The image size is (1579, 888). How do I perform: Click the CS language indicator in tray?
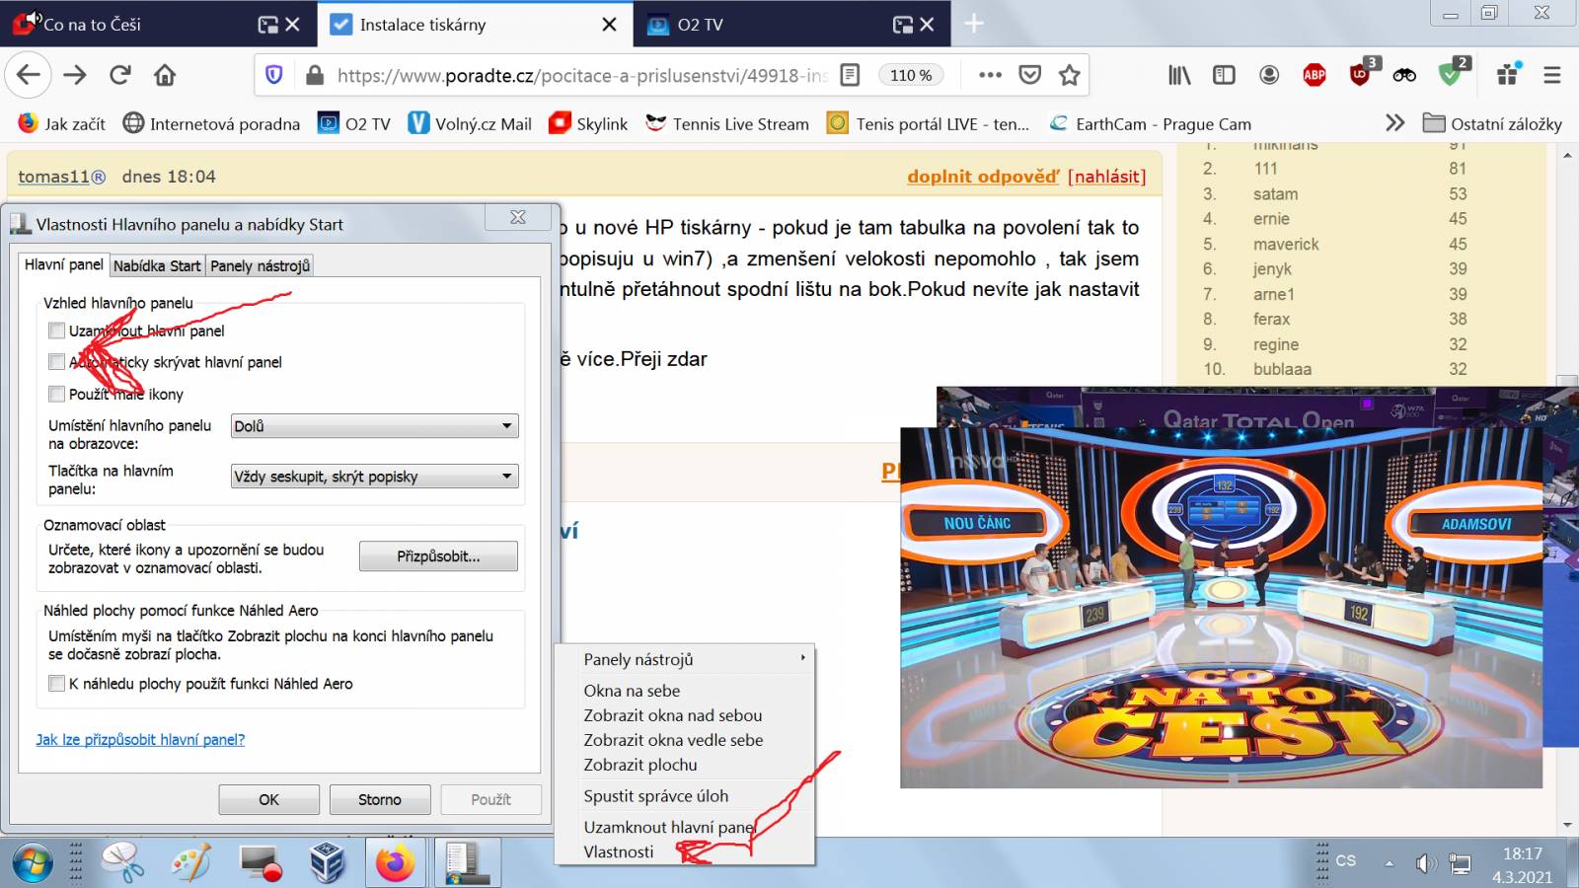tap(1346, 861)
